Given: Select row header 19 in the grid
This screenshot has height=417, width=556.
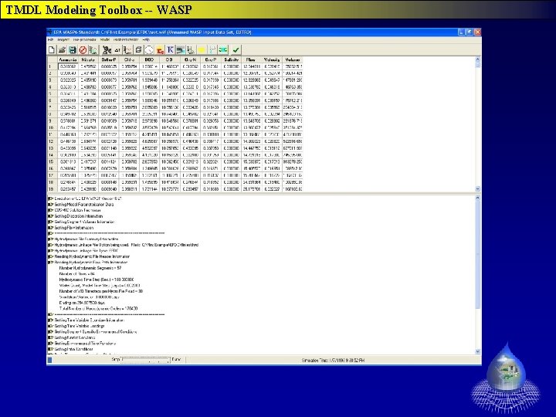Looking at the screenshot, I should click(53, 189).
